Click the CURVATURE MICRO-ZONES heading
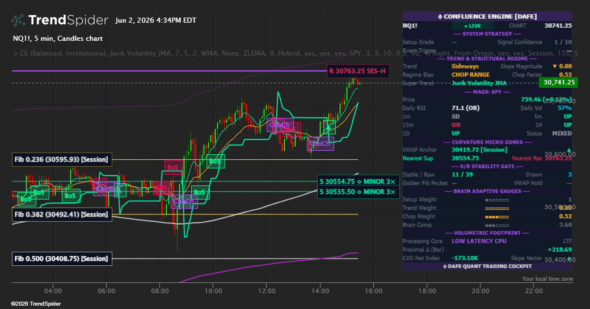 (487, 142)
